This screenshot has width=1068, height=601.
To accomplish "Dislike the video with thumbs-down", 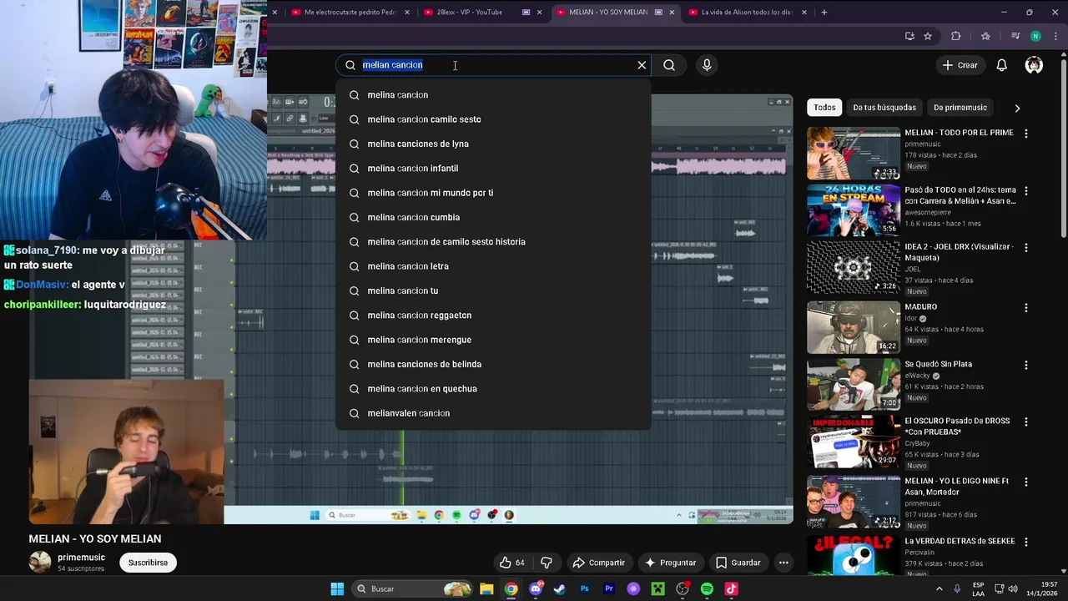I will coord(547,563).
